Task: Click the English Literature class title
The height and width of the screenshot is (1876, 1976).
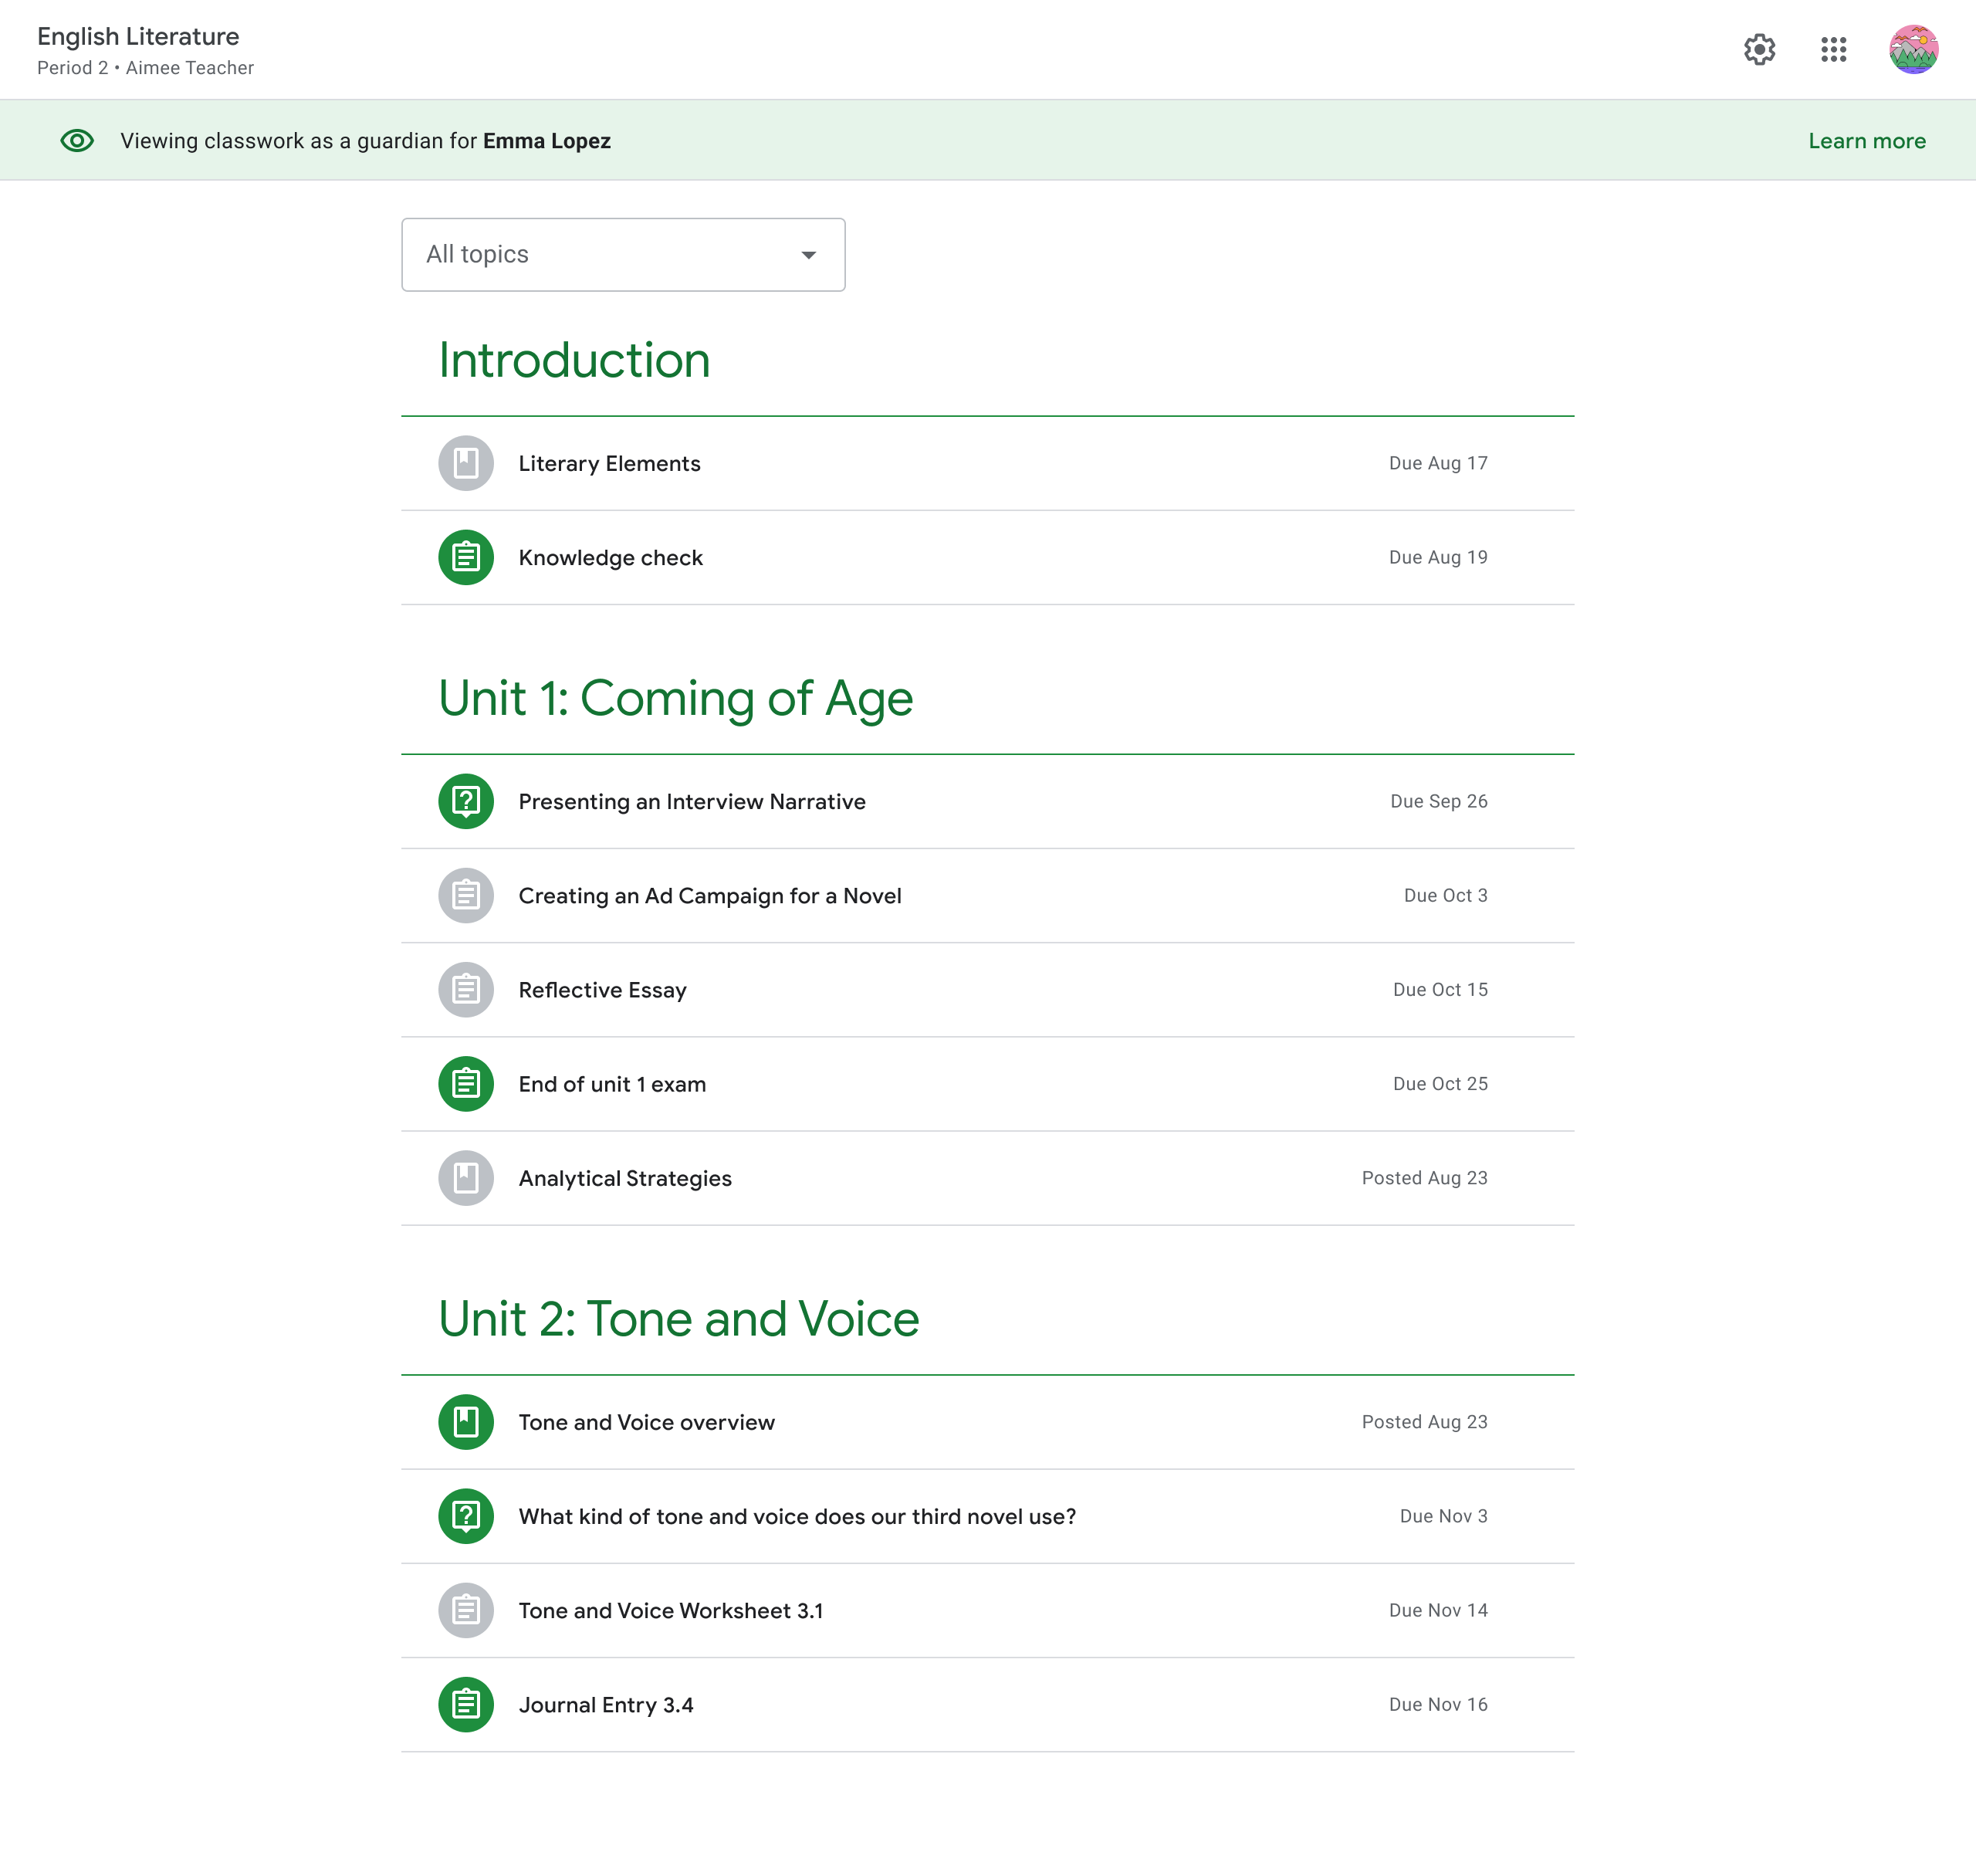Action: click(x=138, y=36)
